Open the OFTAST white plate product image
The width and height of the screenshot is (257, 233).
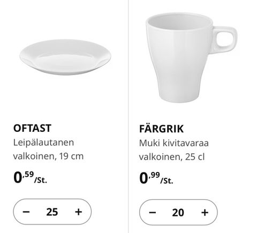pos(65,57)
